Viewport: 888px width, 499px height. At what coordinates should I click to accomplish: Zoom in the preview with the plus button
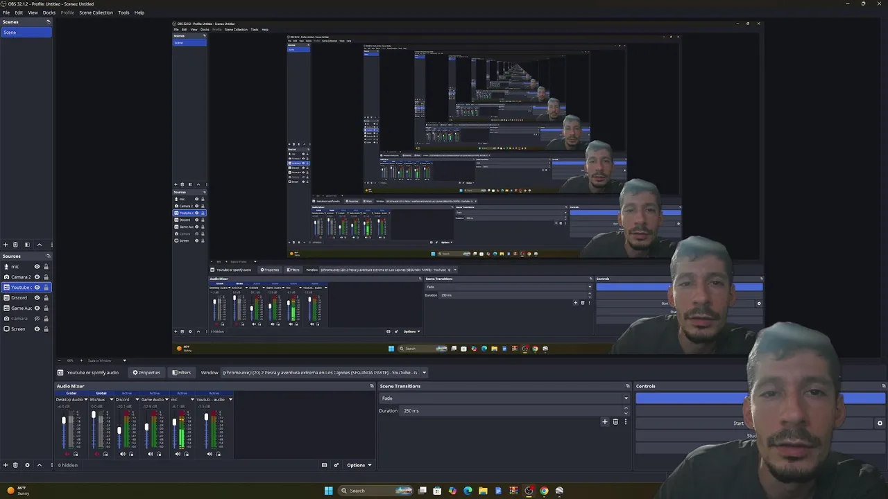coord(81,360)
